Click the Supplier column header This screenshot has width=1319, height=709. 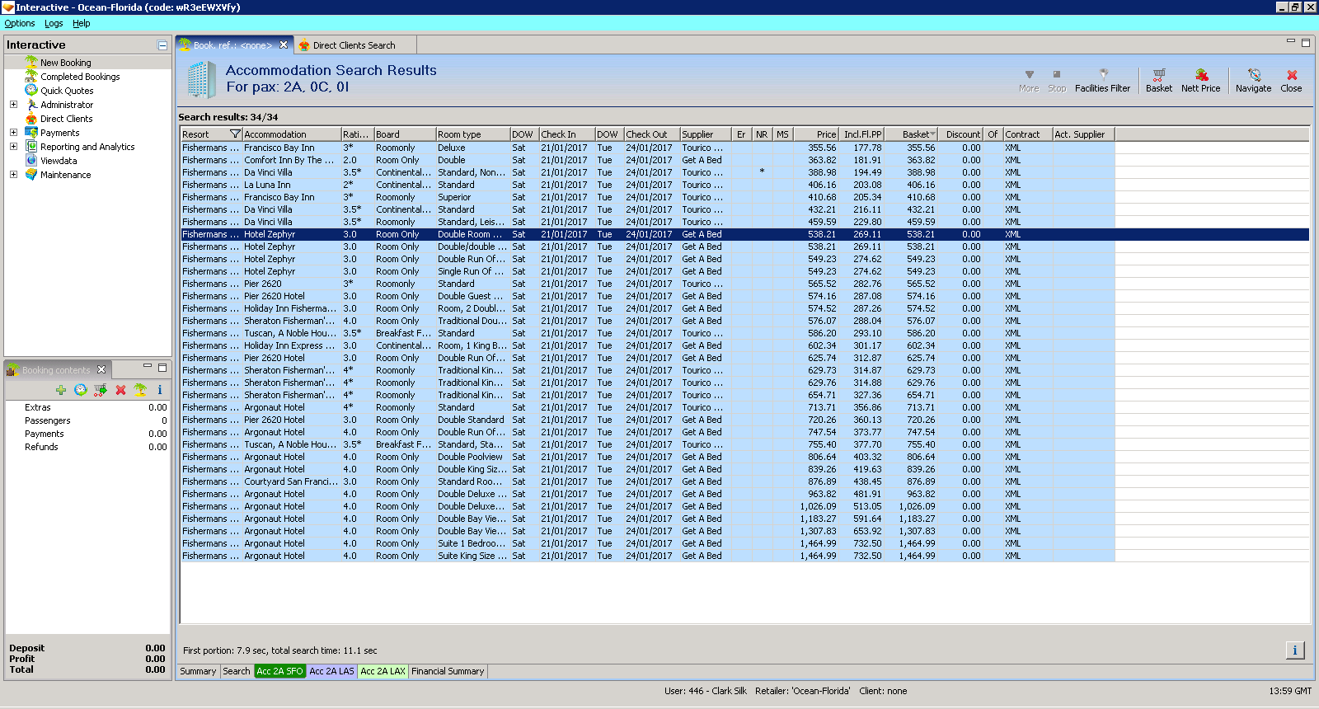(x=706, y=134)
